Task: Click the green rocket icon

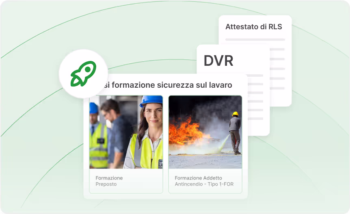Action: pyautogui.click(x=83, y=73)
